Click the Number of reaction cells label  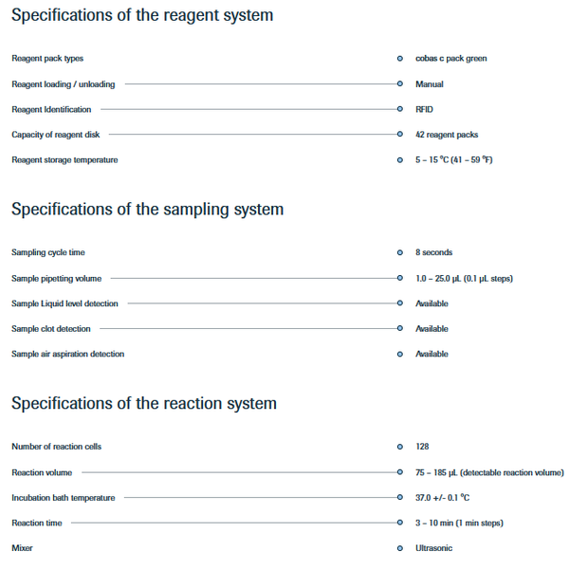57,447
